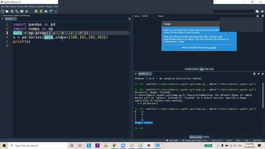This screenshot has width=265, height=149.
Task: Open the working directory path combo box
Action: (x=234, y=11)
